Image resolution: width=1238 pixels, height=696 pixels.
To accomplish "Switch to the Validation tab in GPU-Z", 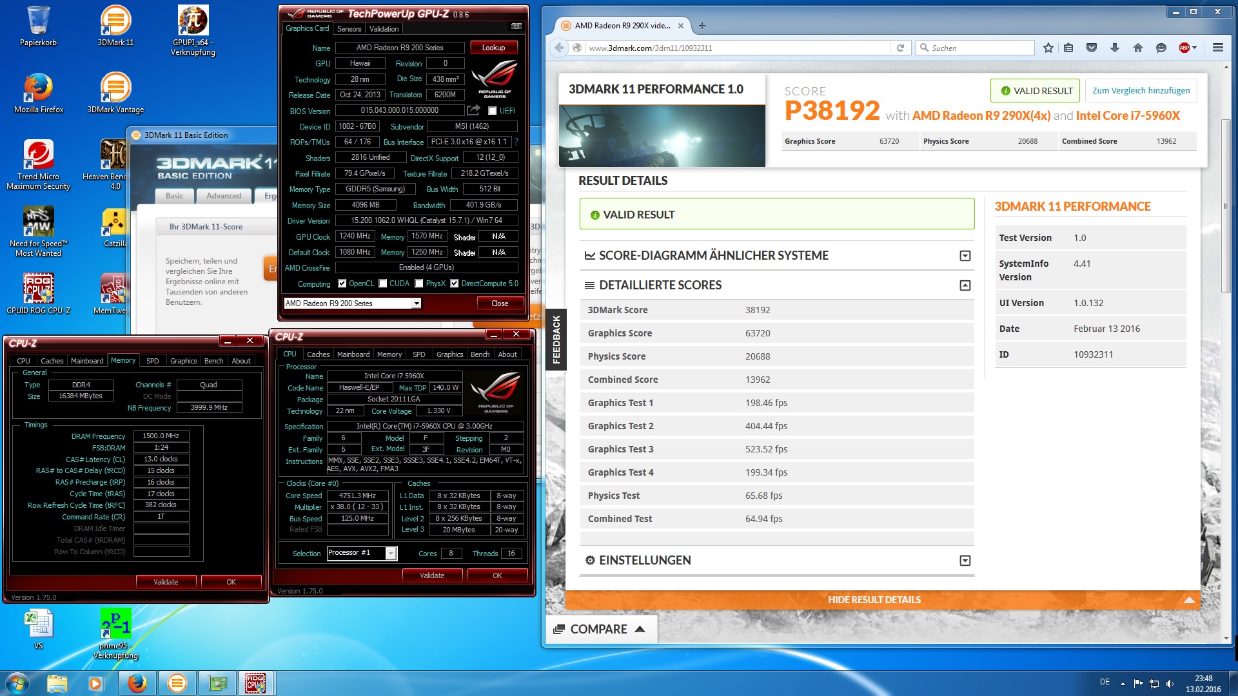I will pos(384,29).
